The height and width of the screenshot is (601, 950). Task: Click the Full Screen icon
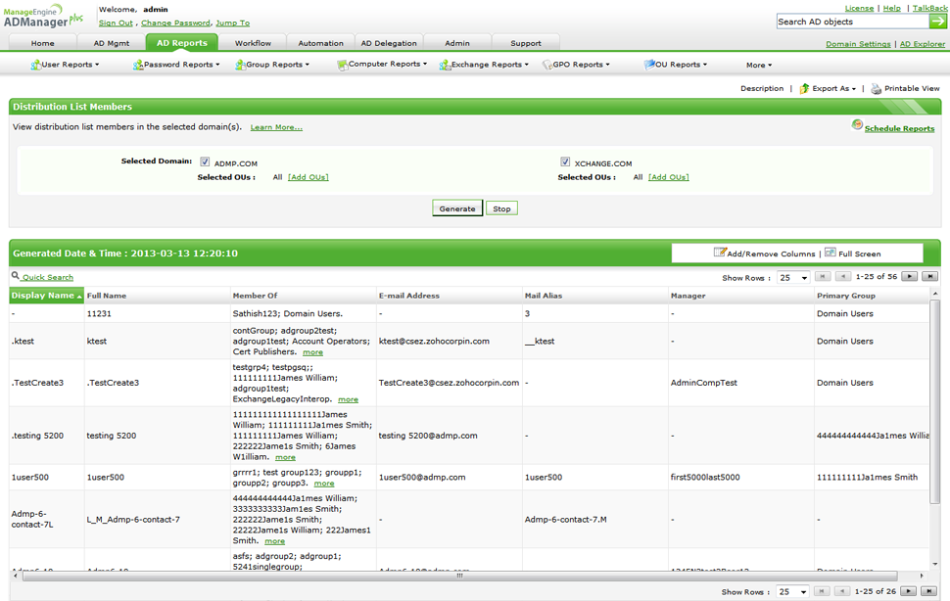click(831, 253)
